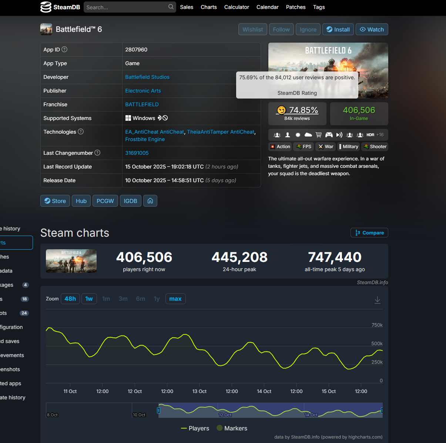The width and height of the screenshot is (446, 443).
Task: Click the SteamDB logo
Action: (x=60, y=7)
